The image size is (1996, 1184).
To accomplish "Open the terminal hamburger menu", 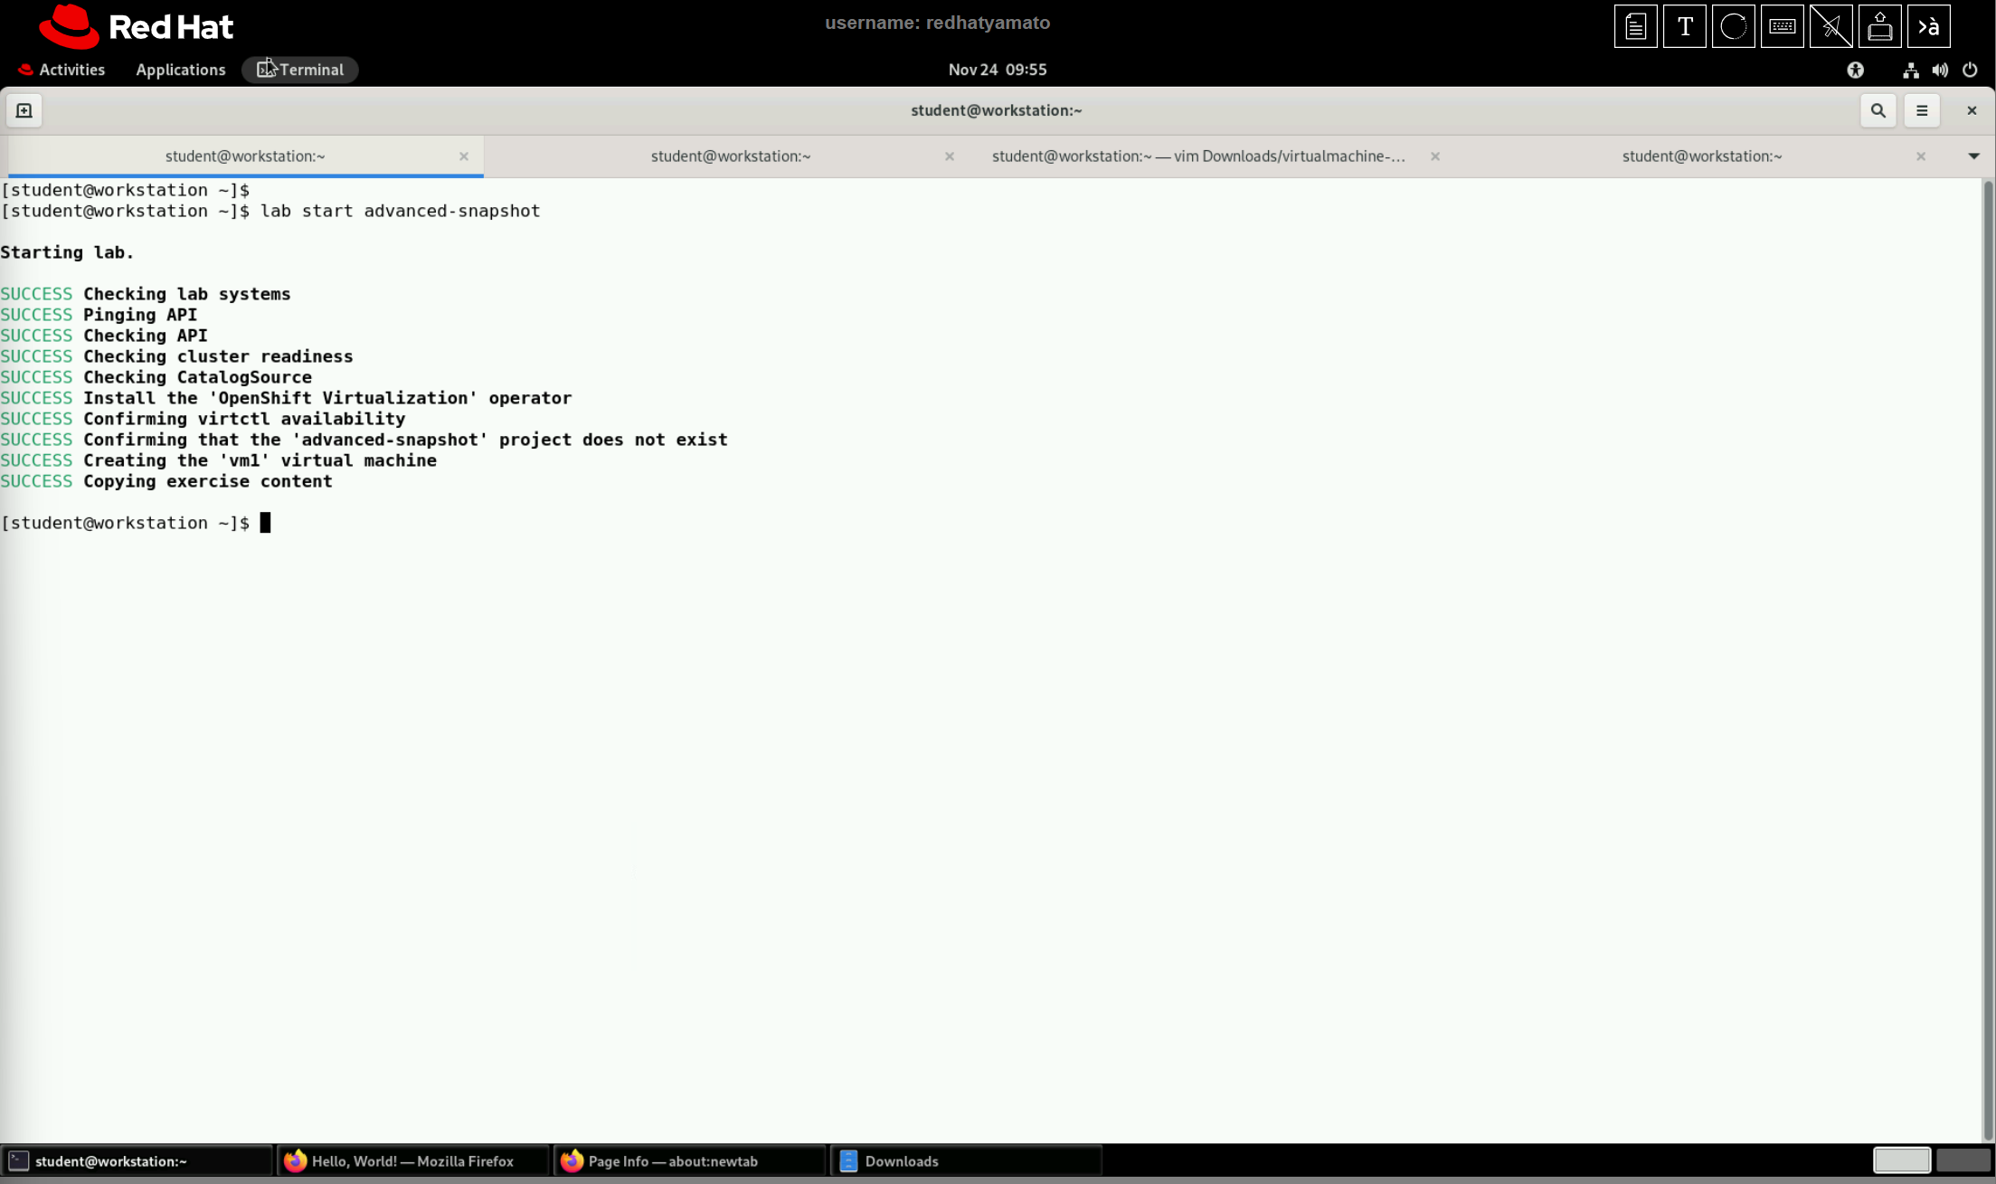I will tap(1922, 109).
